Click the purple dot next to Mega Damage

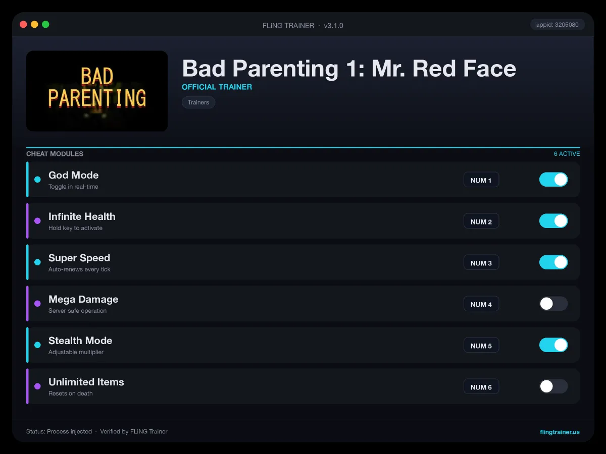point(37,304)
